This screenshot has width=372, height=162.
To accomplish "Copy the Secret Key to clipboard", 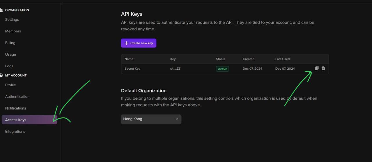I will [316, 68].
